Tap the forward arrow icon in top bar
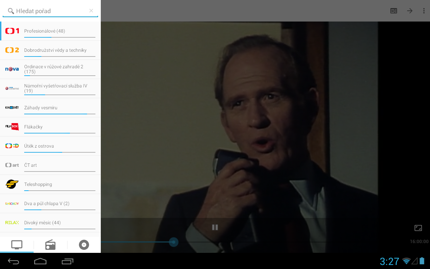The width and height of the screenshot is (430, 269). (x=410, y=11)
